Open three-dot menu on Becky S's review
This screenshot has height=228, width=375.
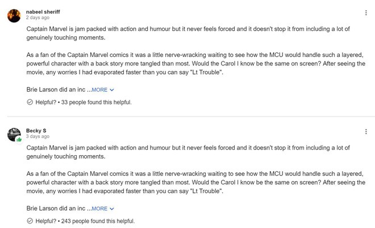click(x=366, y=131)
